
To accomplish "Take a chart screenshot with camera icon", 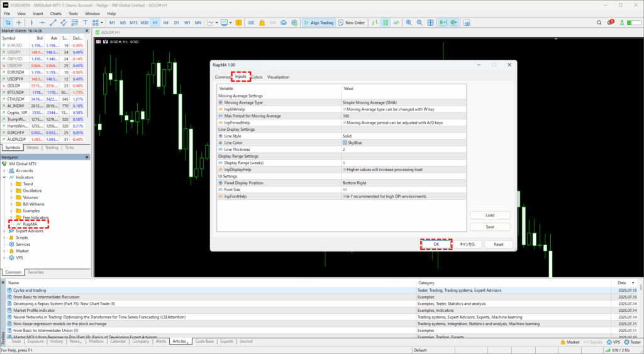I will pyautogui.click(x=467, y=23).
